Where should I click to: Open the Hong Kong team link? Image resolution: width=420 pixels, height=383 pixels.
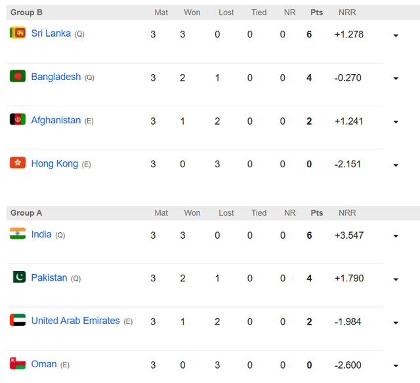[x=54, y=163]
